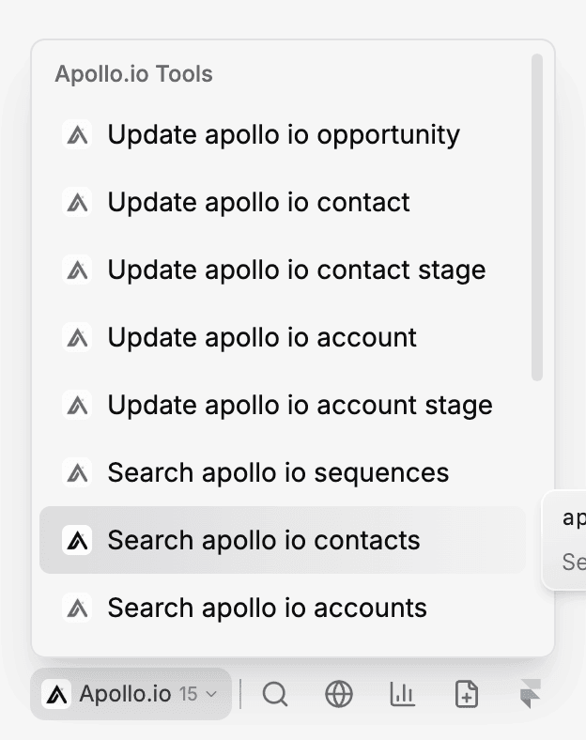Click the add document icon
The width and height of the screenshot is (586, 740).
tap(466, 694)
